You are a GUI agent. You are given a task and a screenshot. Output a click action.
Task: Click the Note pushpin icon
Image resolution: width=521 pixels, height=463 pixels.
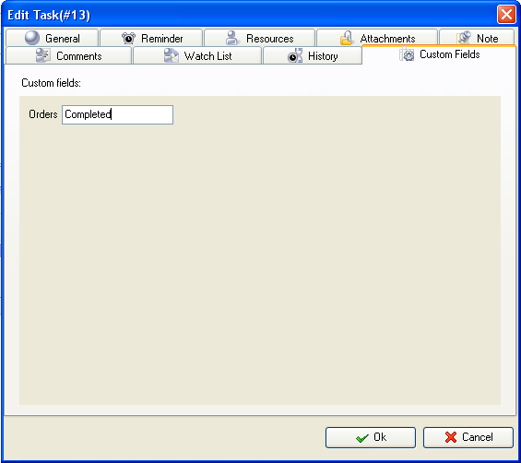coord(464,38)
